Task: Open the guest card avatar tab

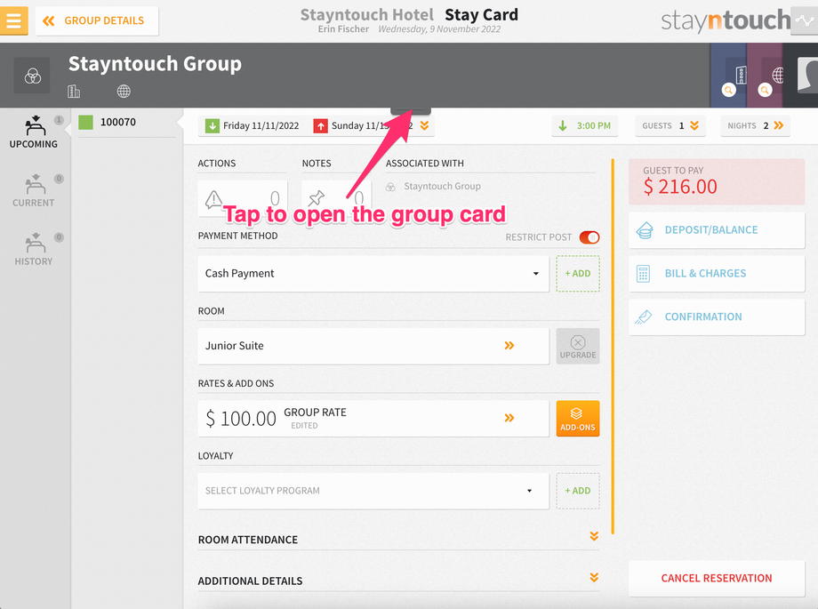Action: point(801,76)
